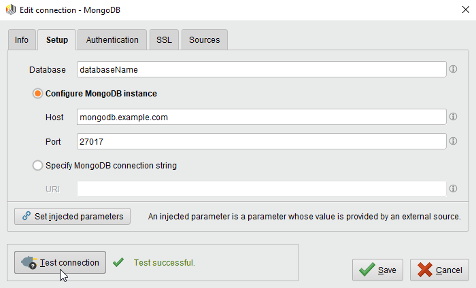Click Set injected parameters button
Image resolution: width=476 pixels, height=288 pixels.
[72, 216]
